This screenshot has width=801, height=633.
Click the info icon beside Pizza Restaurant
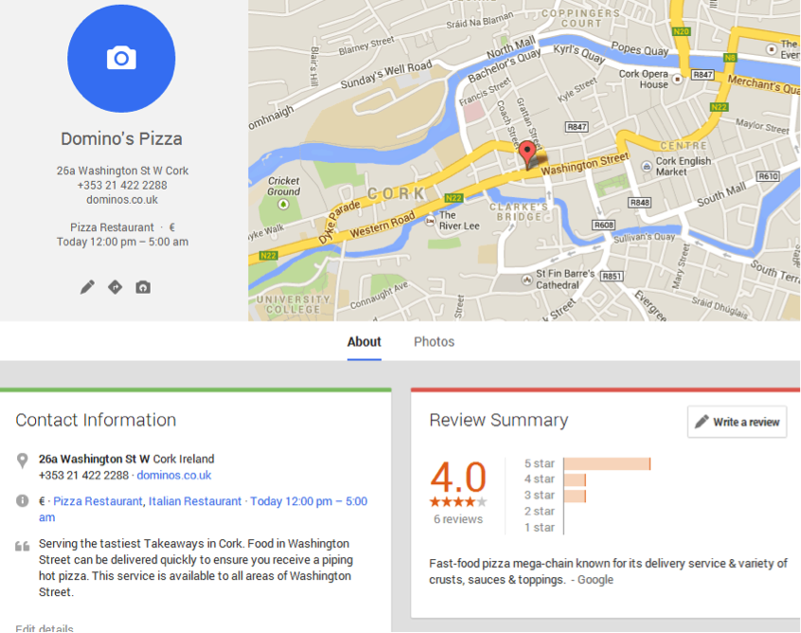tap(23, 500)
